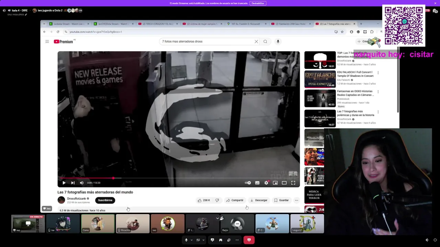Click the YouTube search magnifier button
The height and width of the screenshot is (247, 440).
265,42
